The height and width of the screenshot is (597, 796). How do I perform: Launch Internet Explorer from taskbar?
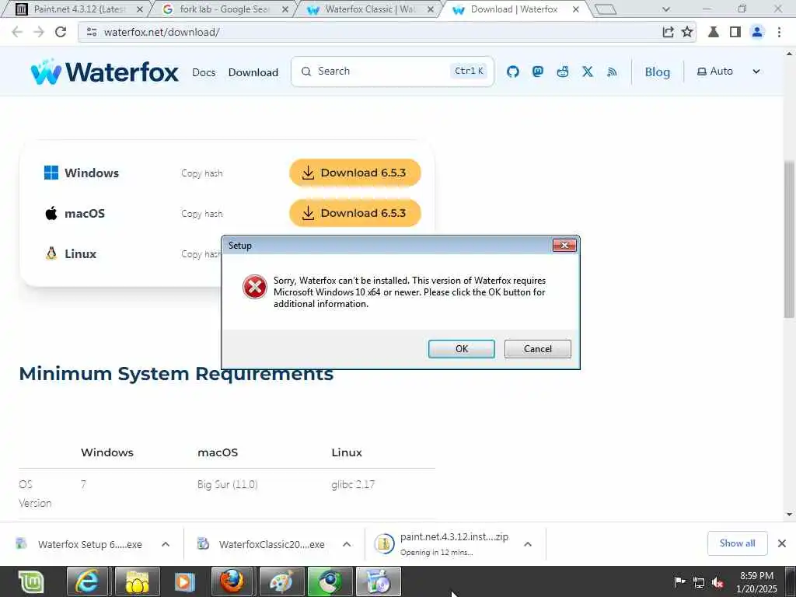(x=87, y=581)
